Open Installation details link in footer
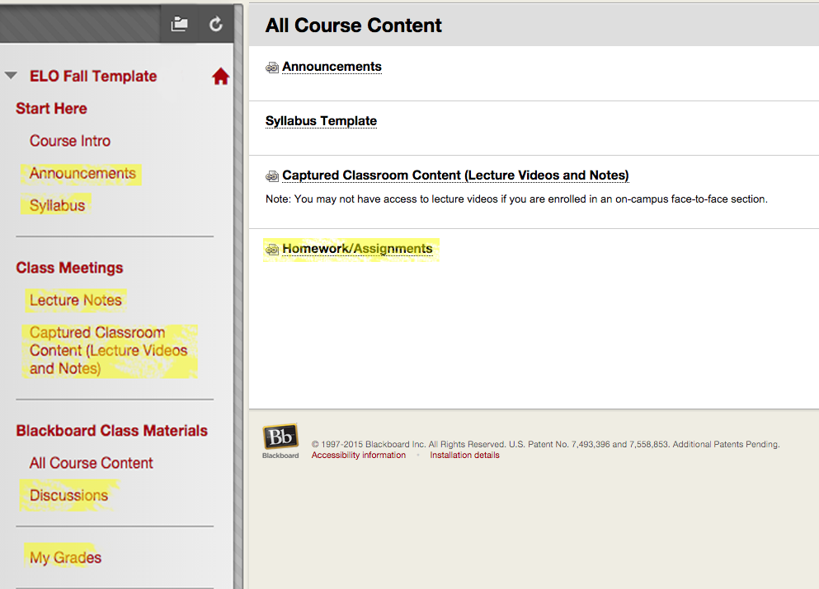Viewport: 819px width, 589px height. 464,455
